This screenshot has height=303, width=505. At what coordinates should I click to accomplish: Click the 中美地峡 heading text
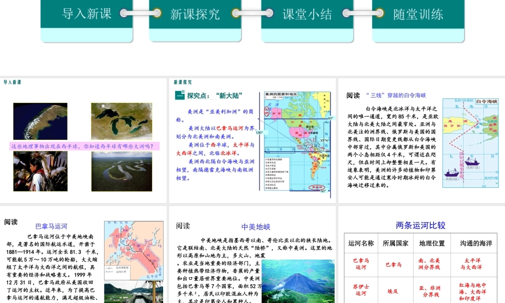(256, 227)
